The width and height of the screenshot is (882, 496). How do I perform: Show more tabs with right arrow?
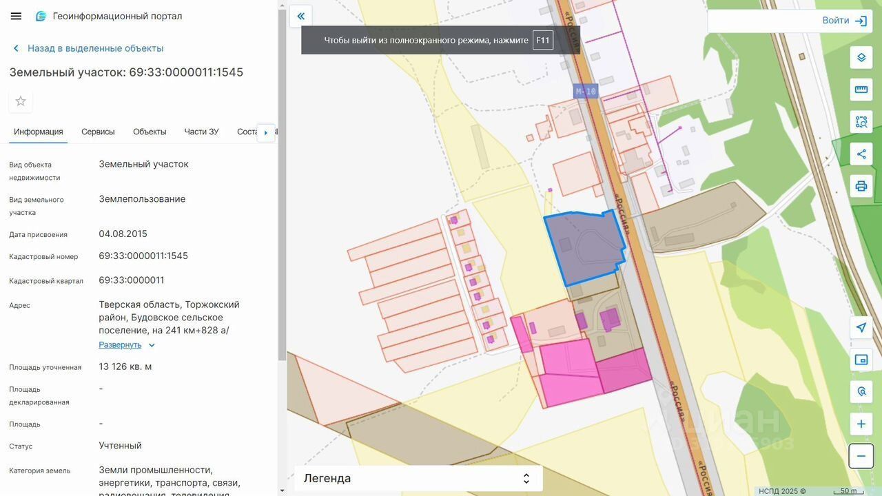pyautogui.click(x=266, y=132)
